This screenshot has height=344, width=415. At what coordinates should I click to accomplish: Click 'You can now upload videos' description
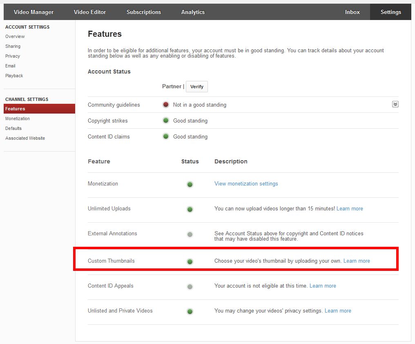point(275,208)
